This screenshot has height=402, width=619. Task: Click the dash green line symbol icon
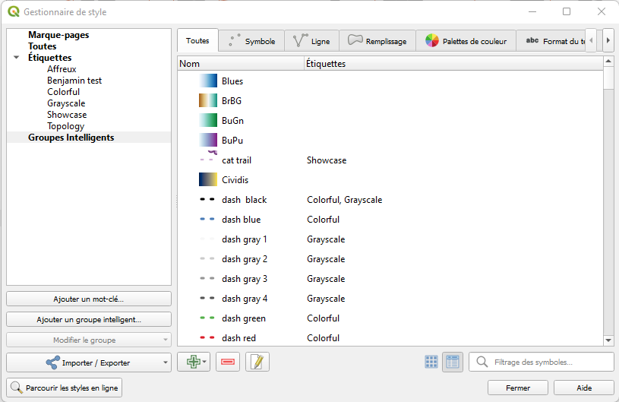point(207,318)
